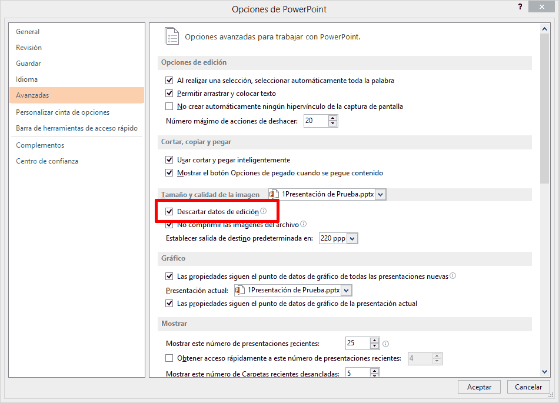
Task: Select Centro de confianza category
Action: (x=47, y=161)
